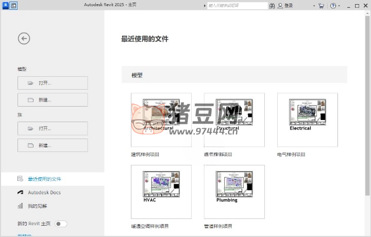
Task: Select 最近使用的文件 in the sidebar
Action: (44, 179)
